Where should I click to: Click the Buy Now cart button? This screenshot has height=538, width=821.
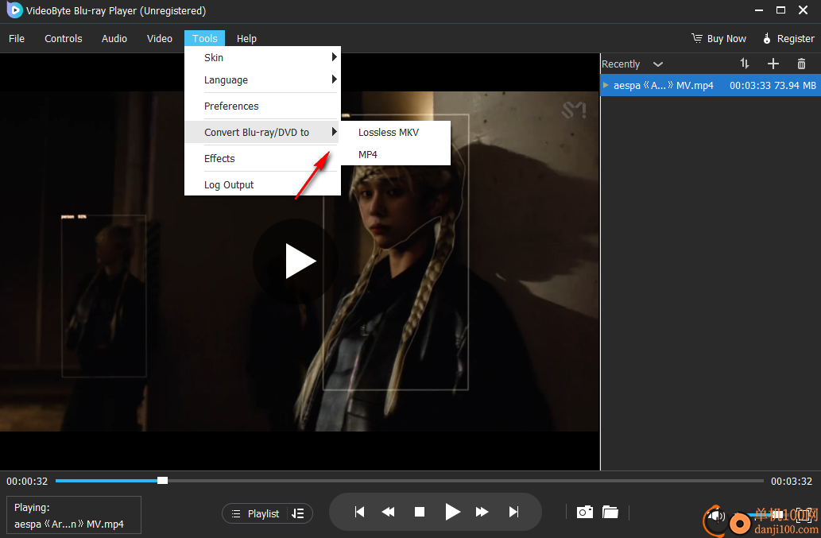tap(719, 39)
